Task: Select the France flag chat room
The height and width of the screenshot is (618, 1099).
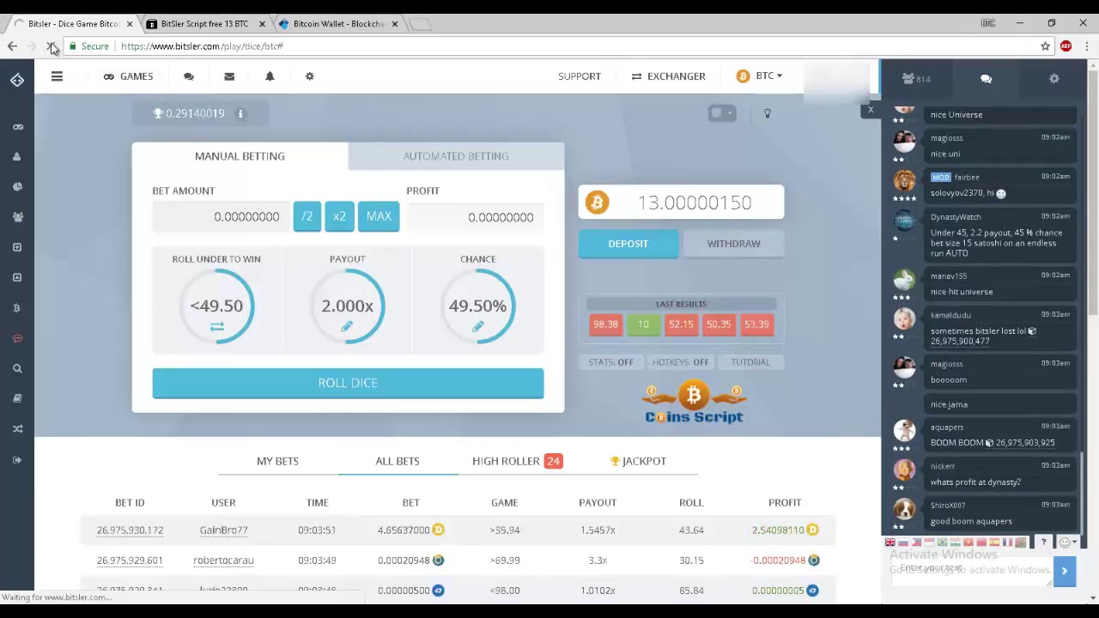Action: tap(1007, 542)
